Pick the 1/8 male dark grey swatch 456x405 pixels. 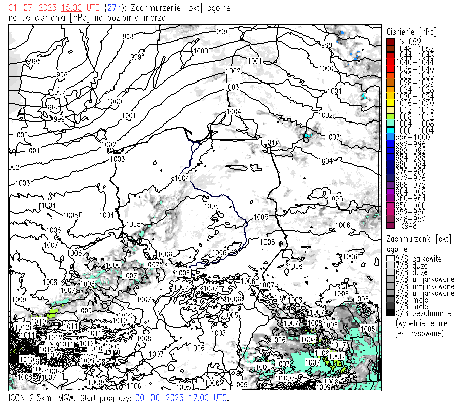pos(390,306)
